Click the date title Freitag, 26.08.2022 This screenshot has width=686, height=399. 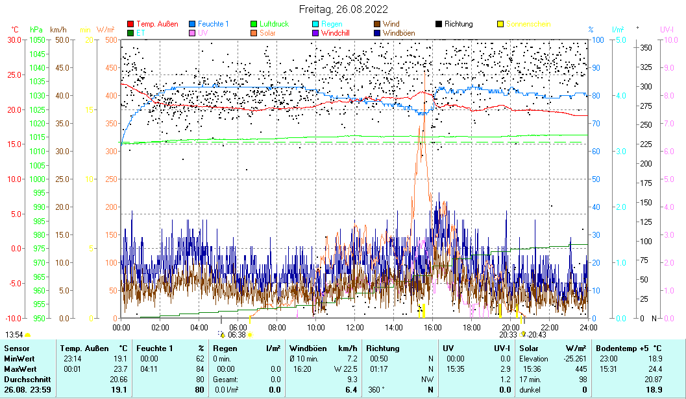343,9
